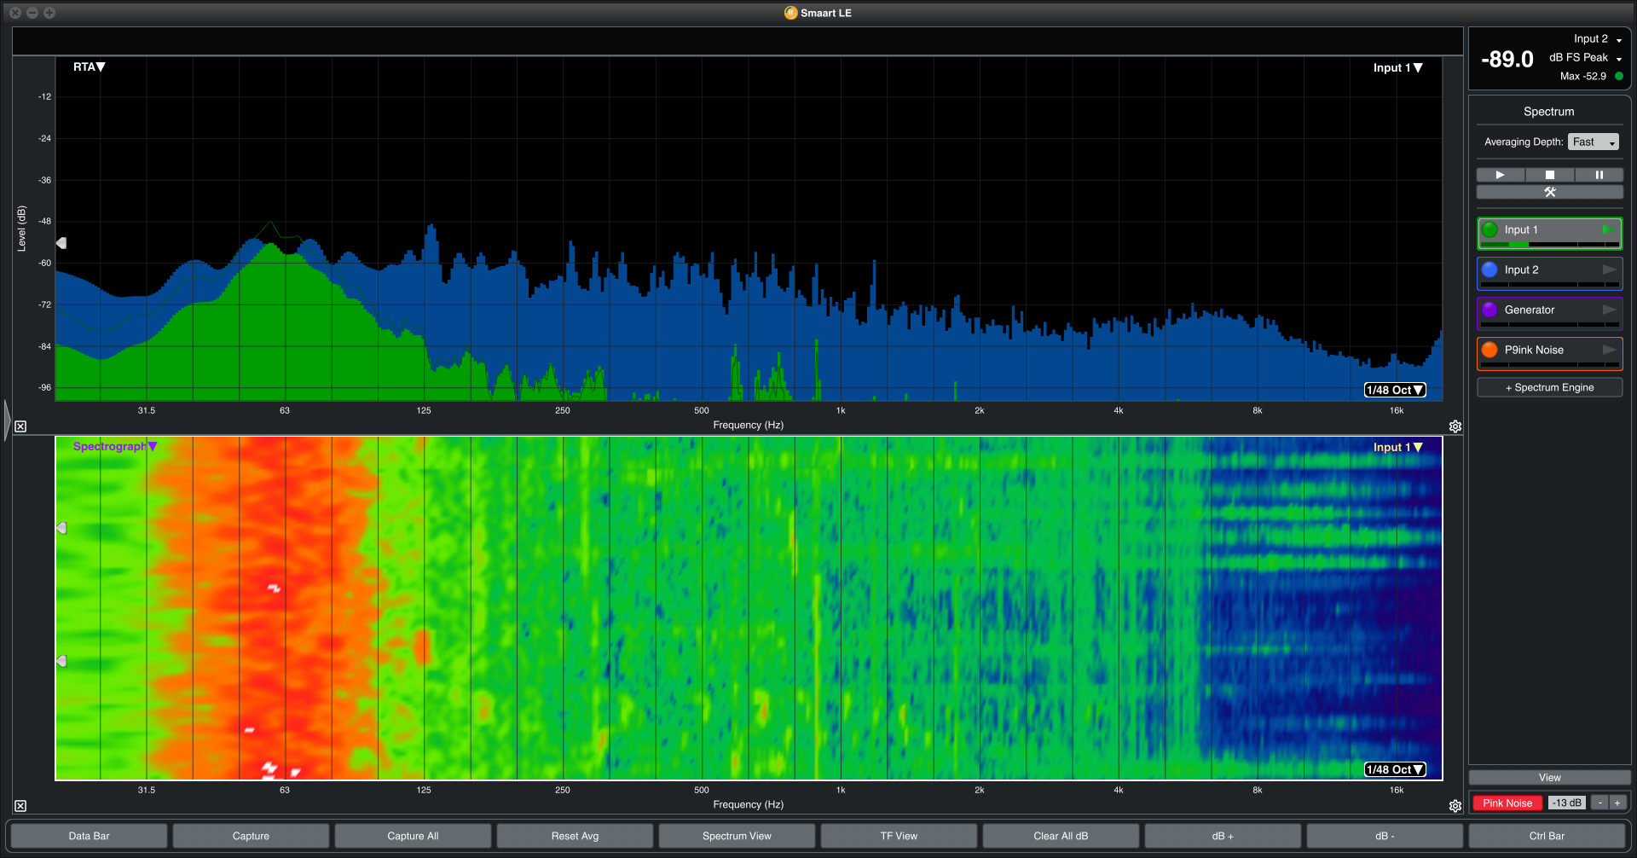Click dB + button
Viewport: 1637px width, 858px height.
(x=1223, y=836)
